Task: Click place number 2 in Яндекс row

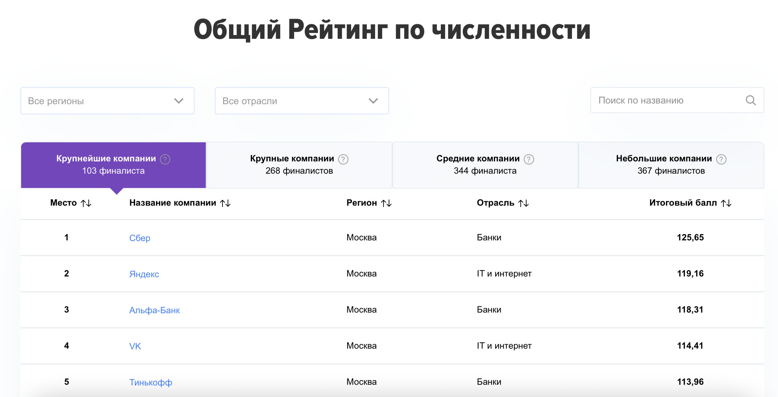Action: click(x=67, y=273)
